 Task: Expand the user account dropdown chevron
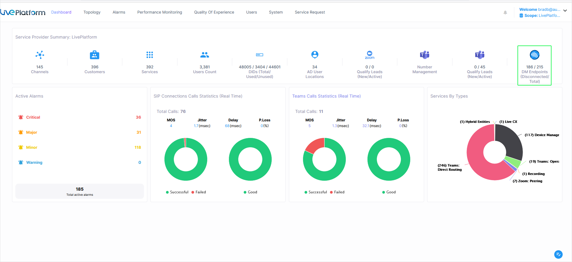tap(565, 11)
